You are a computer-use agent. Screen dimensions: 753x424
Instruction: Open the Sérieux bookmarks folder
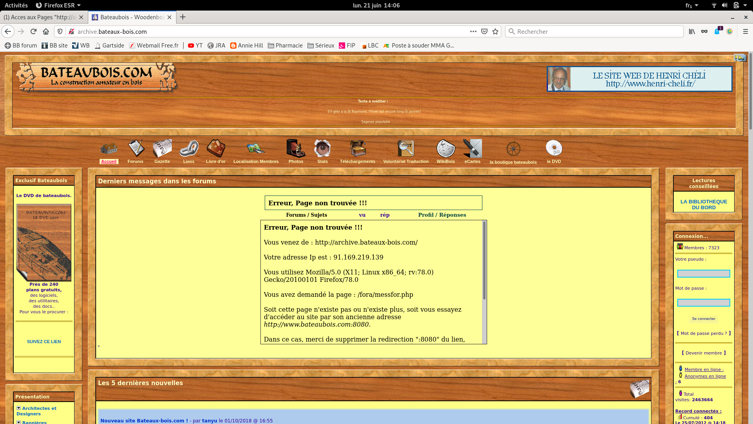pyautogui.click(x=321, y=46)
